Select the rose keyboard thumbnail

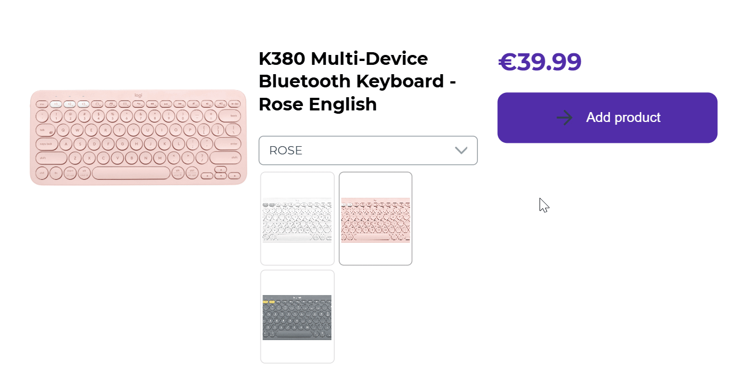[375, 219]
